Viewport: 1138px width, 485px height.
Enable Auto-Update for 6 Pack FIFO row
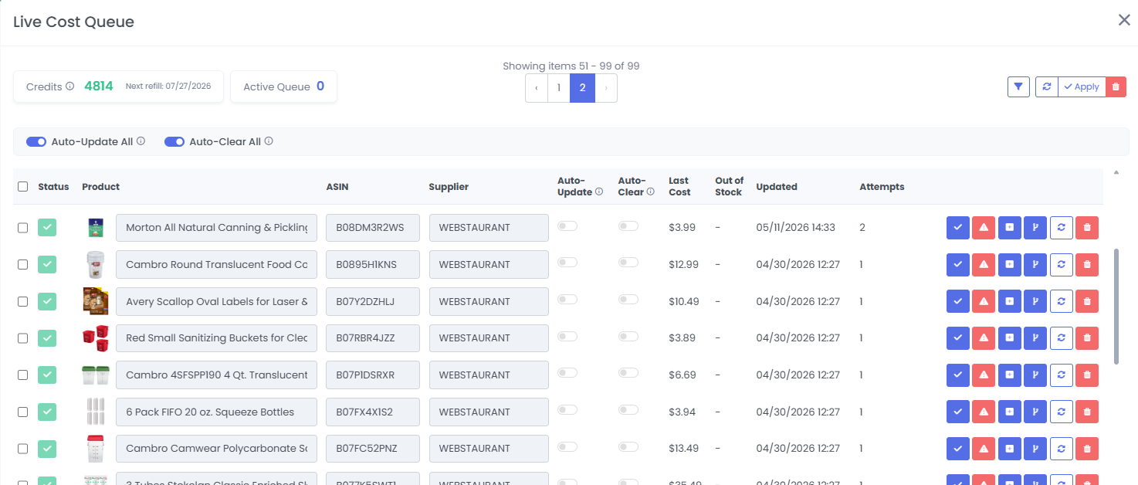coord(567,411)
